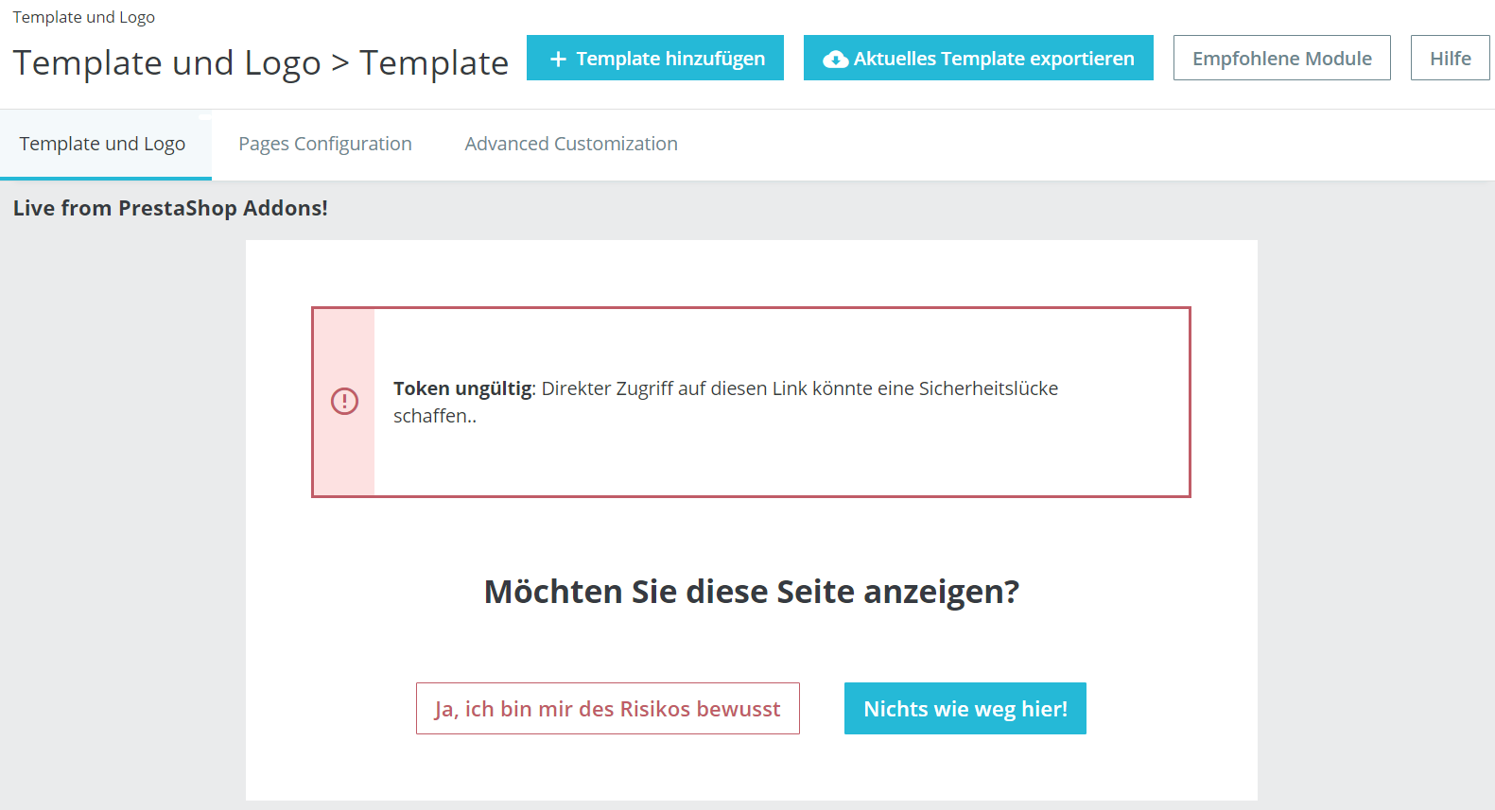
Task: Switch to Pages Configuration tab
Action: click(x=325, y=144)
